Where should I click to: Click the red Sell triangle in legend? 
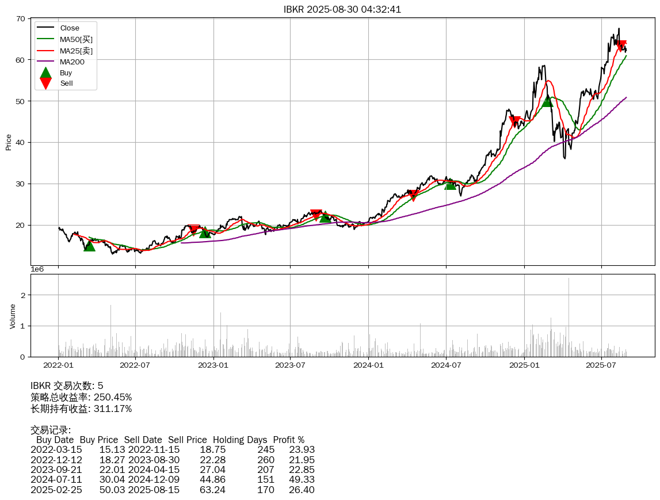[x=46, y=83]
